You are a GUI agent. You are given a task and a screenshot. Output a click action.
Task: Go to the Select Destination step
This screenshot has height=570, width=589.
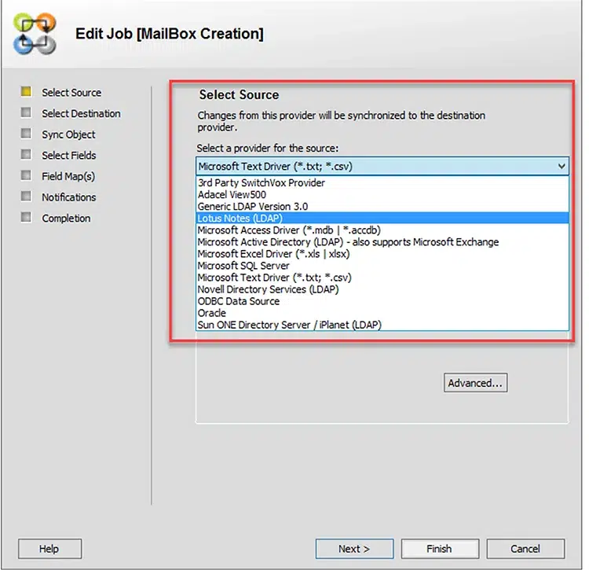point(81,113)
